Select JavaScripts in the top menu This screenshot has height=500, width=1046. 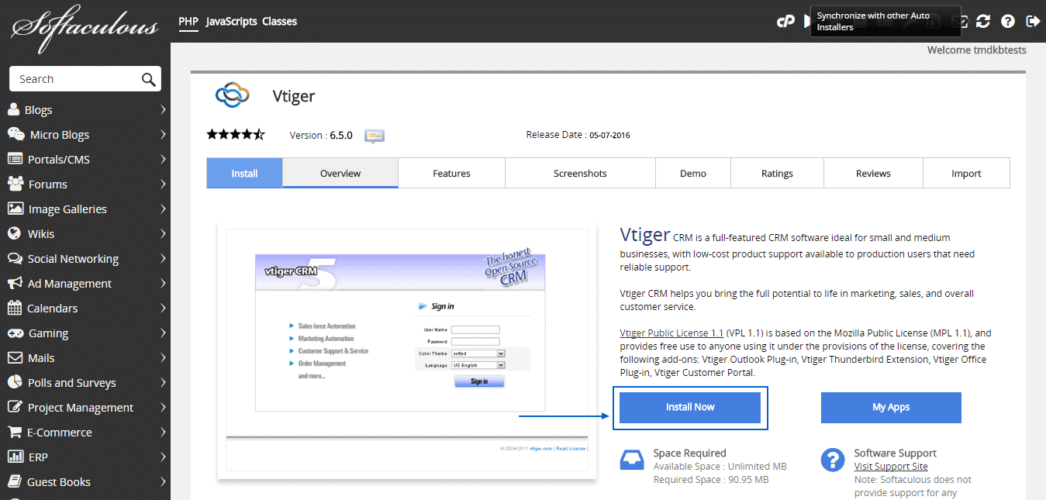(x=231, y=22)
